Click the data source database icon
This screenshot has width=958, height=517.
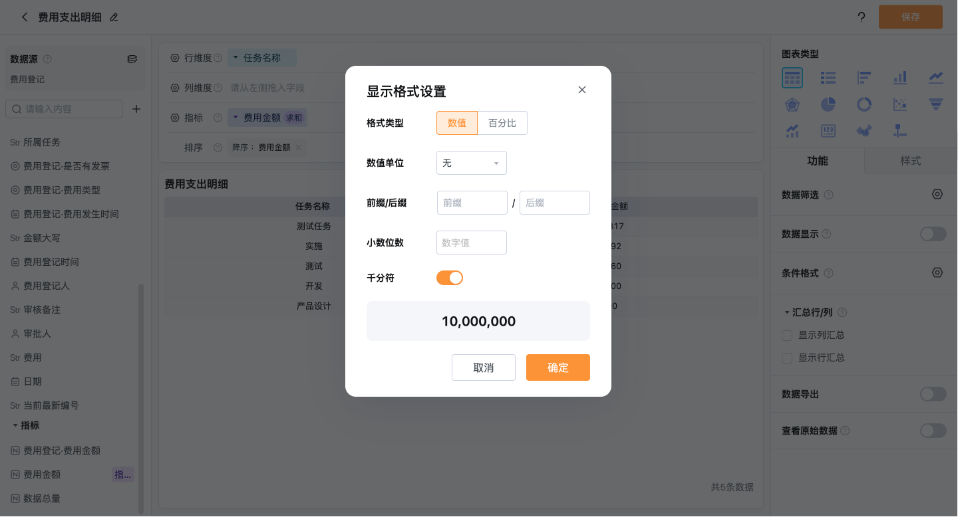tap(132, 59)
